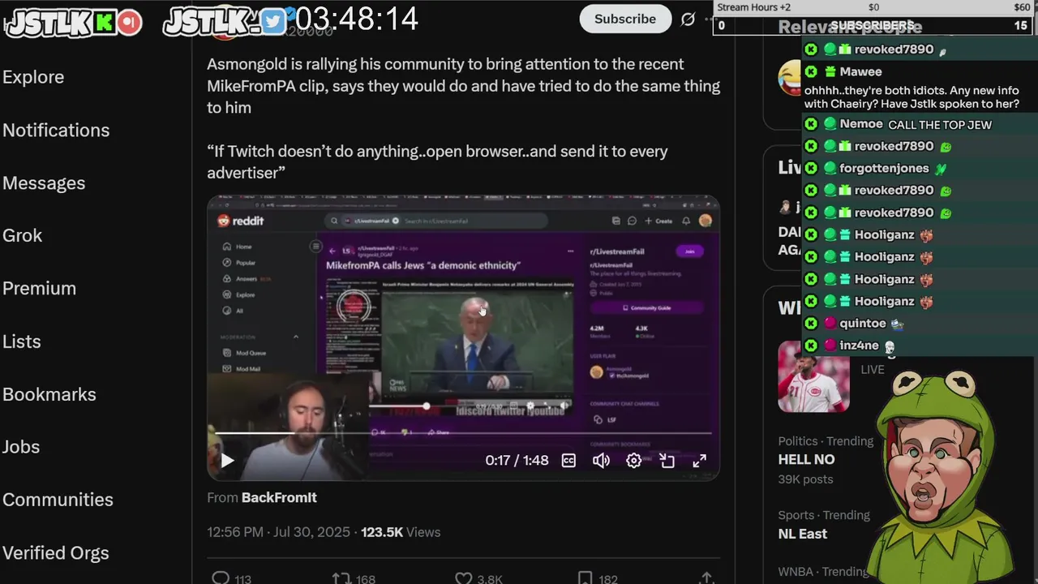Click the 123.5K Views count
Image resolution: width=1038 pixels, height=584 pixels.
tap(401, 532)
